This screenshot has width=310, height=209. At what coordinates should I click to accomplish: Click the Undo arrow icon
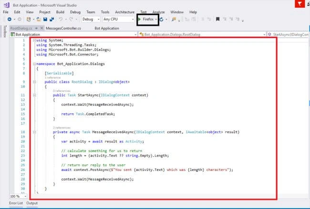[x=61, y=19]
